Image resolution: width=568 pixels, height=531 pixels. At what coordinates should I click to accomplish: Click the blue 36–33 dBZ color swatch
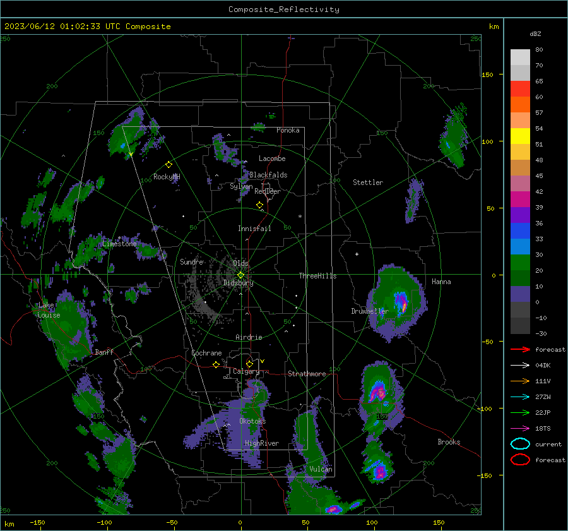tap(520, 231)
